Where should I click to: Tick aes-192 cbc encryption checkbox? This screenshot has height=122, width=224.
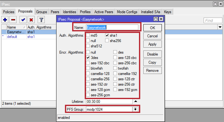[x=88, y=63]
